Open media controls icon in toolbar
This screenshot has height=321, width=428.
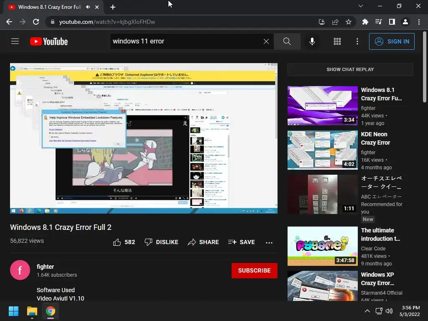coord(378,22)
